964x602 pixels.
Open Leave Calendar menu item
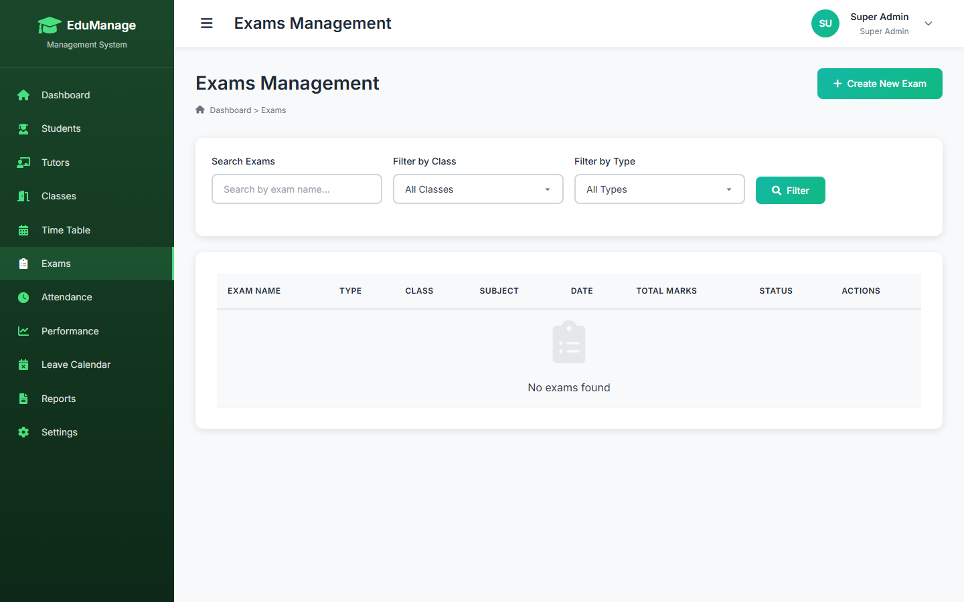pos(87,365)
